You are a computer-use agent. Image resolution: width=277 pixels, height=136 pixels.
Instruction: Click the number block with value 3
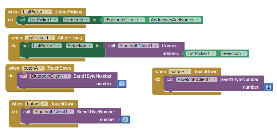[x=125, y=119]
